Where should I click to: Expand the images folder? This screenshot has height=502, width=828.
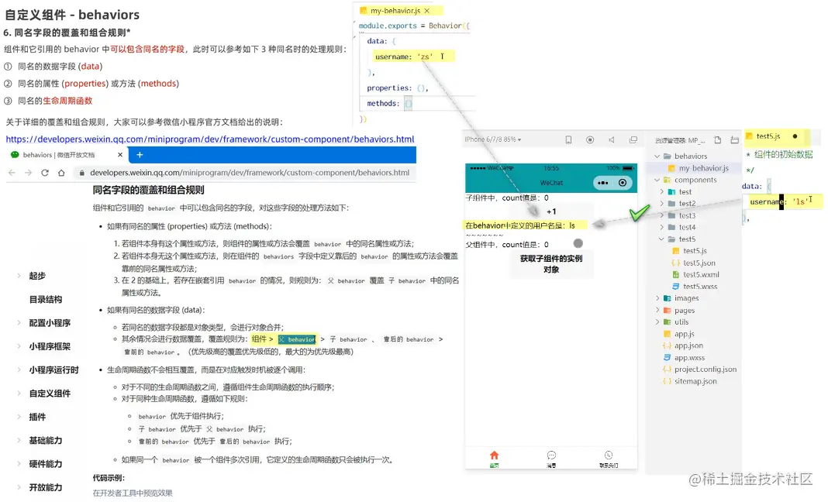point(657,298)
